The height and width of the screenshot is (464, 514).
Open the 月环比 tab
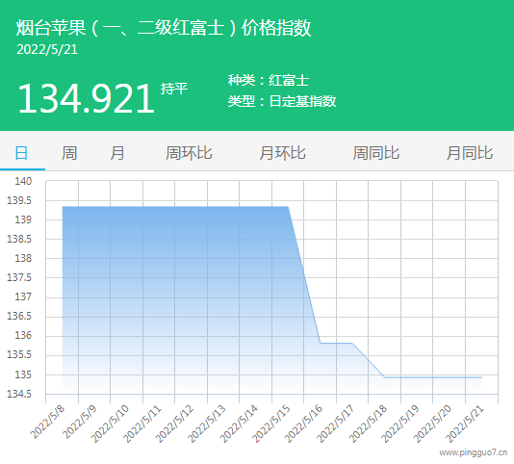point(283,153)
